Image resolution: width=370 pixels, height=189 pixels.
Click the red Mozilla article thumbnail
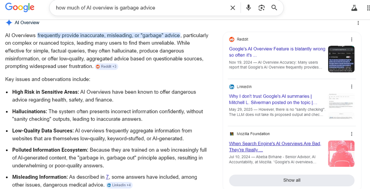(341, 154)
